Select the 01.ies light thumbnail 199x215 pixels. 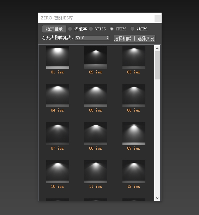58,57
